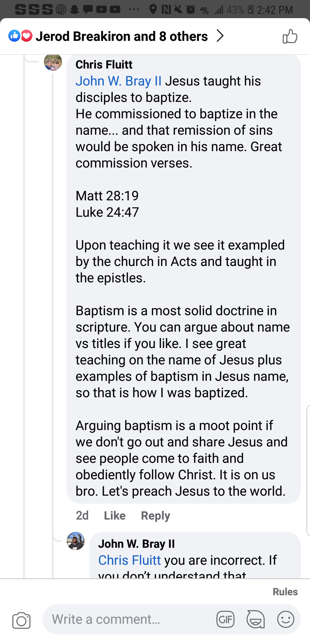Screen dimensions: 310x639
Task: View Jerod Breakiron and 8 others reactions
Action: coord(121,37)
